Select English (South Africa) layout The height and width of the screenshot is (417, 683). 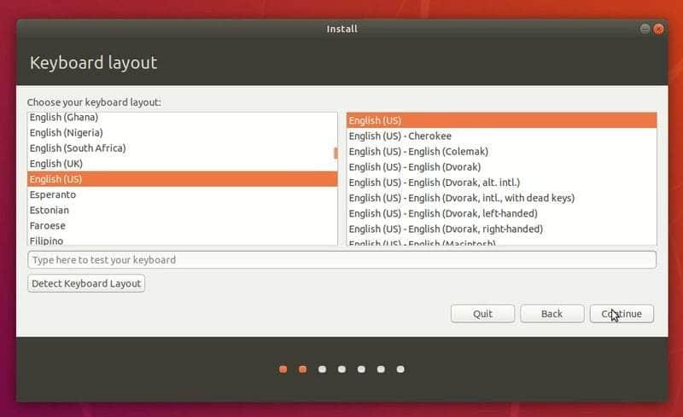tap(78, 148)
